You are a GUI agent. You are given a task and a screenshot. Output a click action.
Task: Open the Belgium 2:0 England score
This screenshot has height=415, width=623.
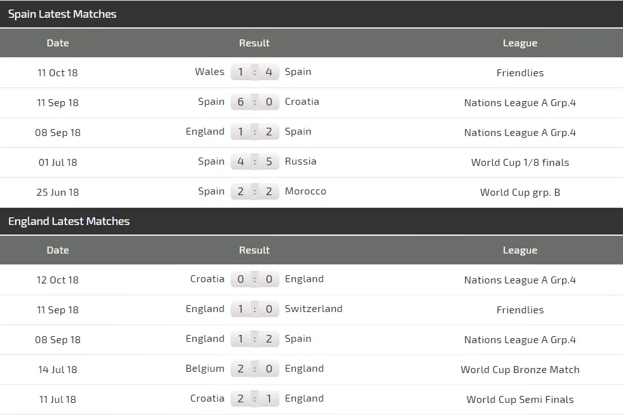[255, 369]
